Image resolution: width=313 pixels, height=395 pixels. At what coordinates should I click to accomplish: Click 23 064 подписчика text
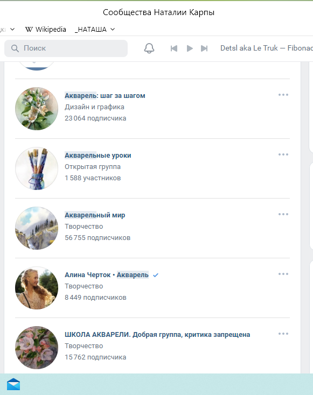pos(95,118)
